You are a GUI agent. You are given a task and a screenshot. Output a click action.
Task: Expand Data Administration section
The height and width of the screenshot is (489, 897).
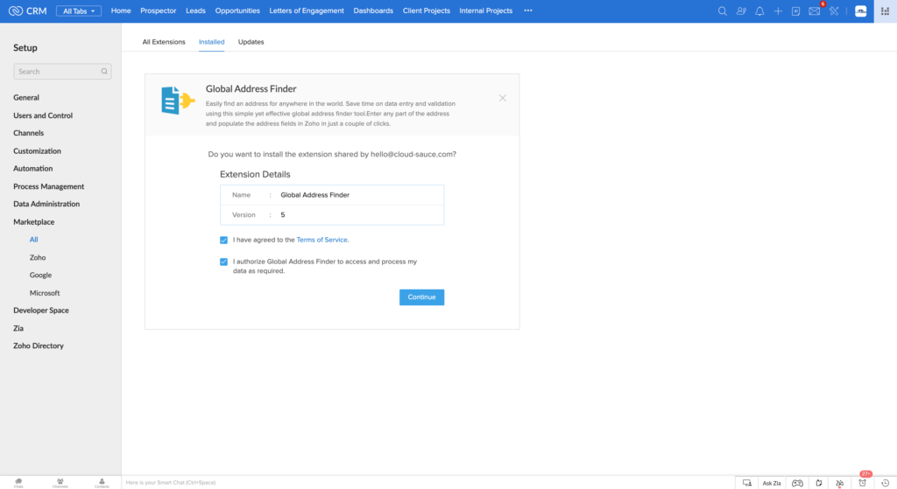(x=46, y=204)
